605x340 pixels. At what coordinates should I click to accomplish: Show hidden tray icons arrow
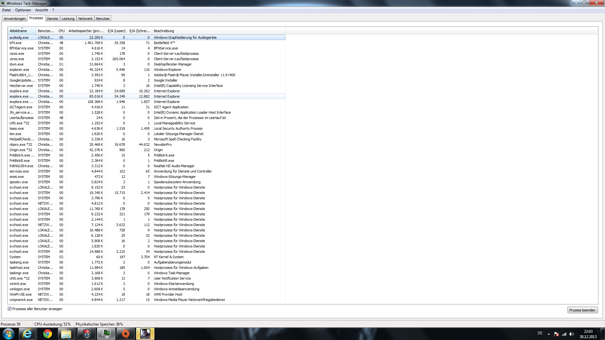tap(549, 334)
